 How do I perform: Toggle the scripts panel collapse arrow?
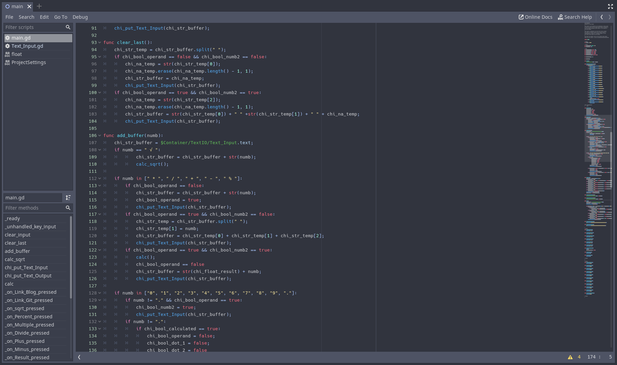coord(79,357)
